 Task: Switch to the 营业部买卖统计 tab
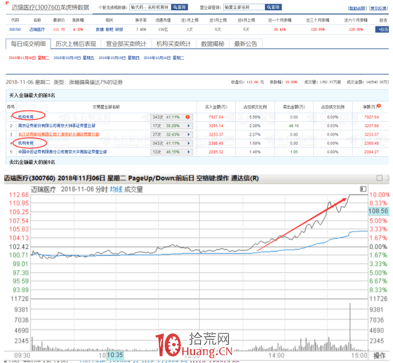pyautogui.click(x=126, y=44)
